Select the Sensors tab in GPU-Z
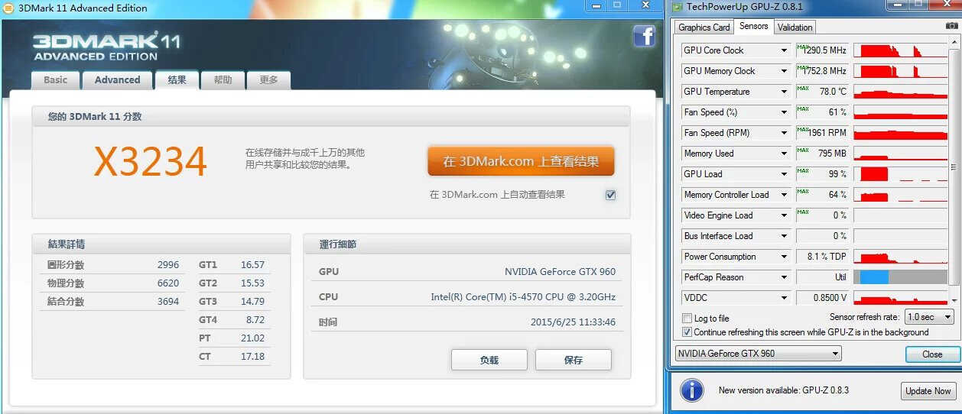Image resolution: width=962 pixels, height=414 pixels. coord(753,26)
